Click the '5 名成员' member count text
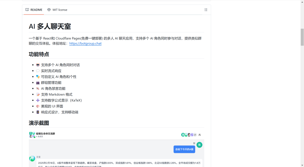 39,137
